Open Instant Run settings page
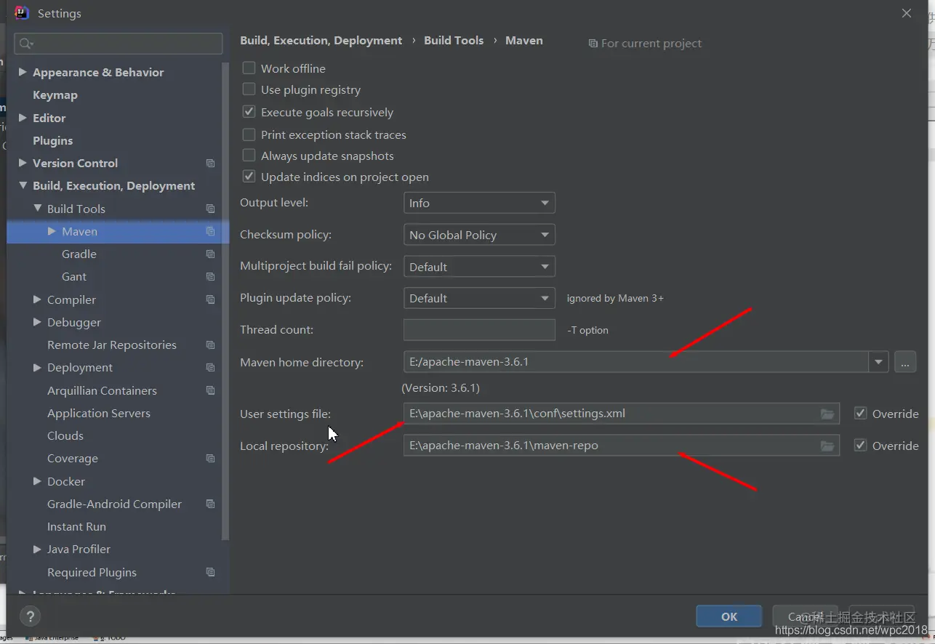 pyautogui.click(x=76, y=527)
